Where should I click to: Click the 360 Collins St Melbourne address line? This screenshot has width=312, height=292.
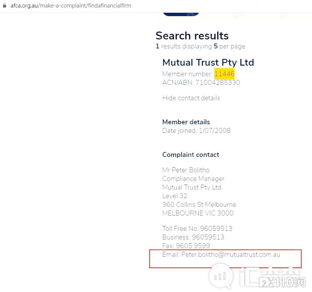[199, 205]
